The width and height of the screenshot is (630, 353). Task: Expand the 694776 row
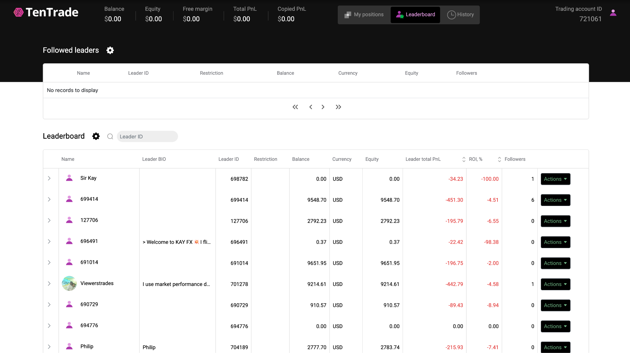pos(49,326)
